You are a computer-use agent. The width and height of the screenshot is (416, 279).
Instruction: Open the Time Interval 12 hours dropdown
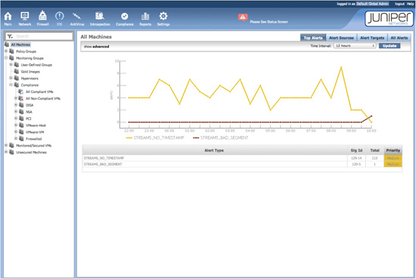355,46
